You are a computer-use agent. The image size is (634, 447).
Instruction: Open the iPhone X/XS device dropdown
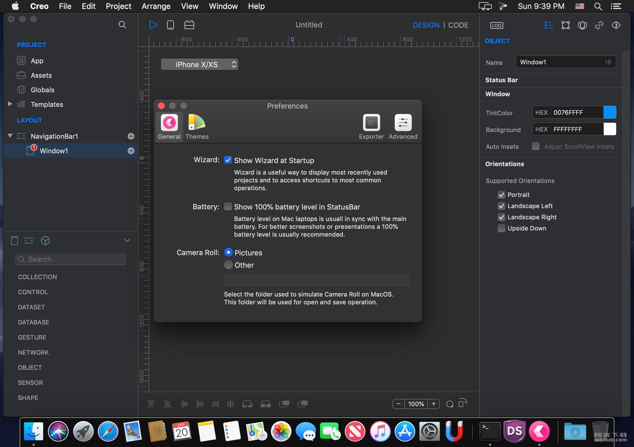click(199, 64)
